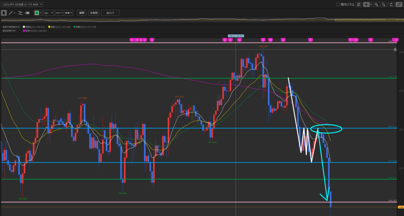Click the news marker labeled 1

pos(144,40)
